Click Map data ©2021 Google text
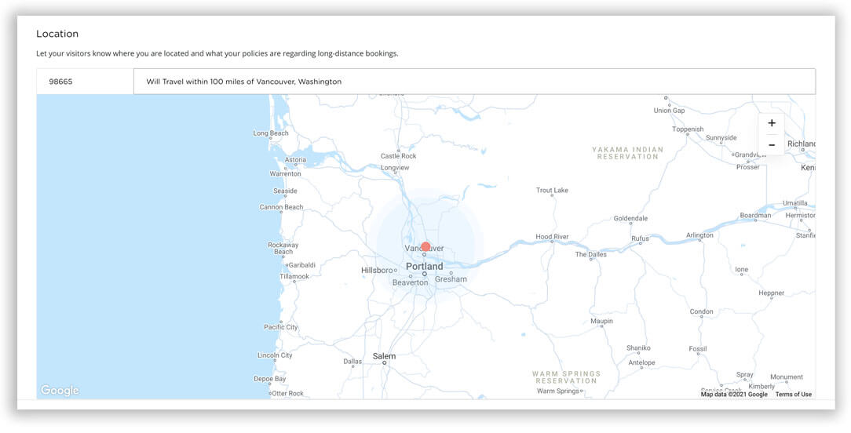Viewport: 851px width, 433px height. click(x=734, y=395)
